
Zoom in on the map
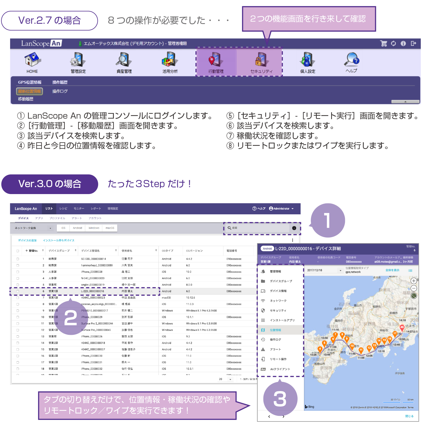tap(414, 281)
